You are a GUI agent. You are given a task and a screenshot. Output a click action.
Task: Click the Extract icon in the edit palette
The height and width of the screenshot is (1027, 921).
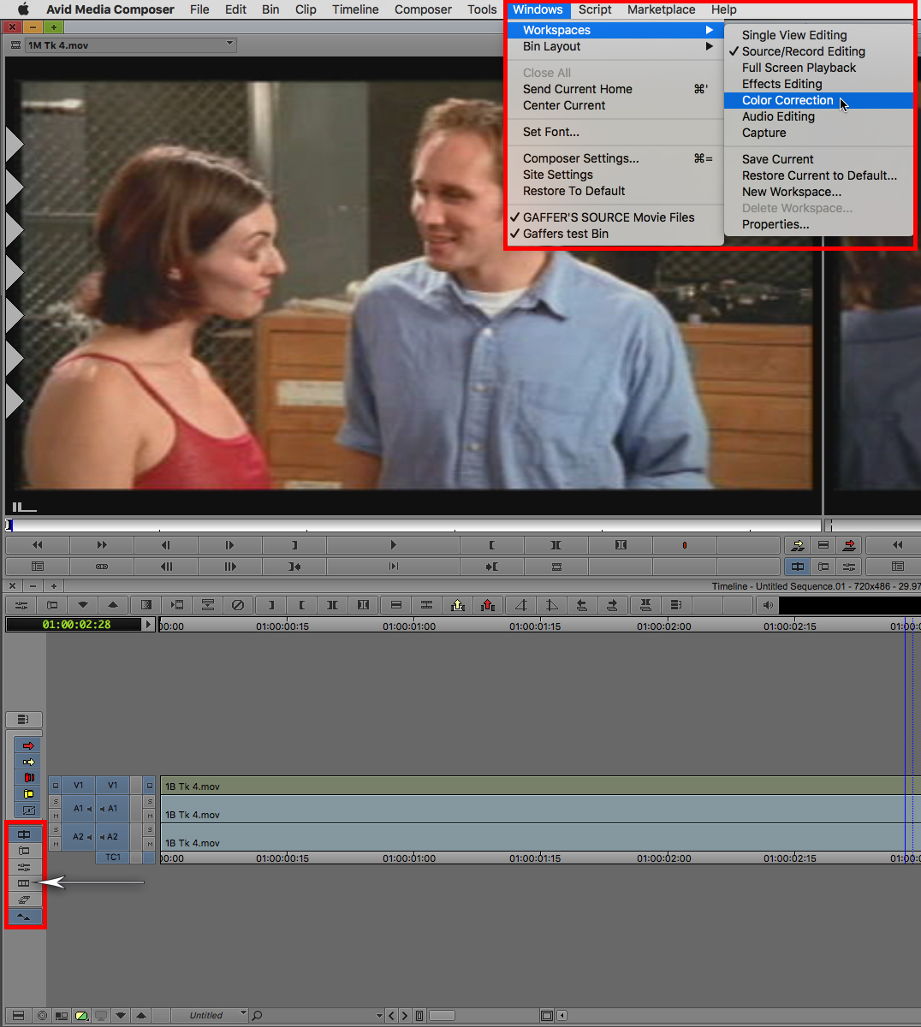point(27,777)
